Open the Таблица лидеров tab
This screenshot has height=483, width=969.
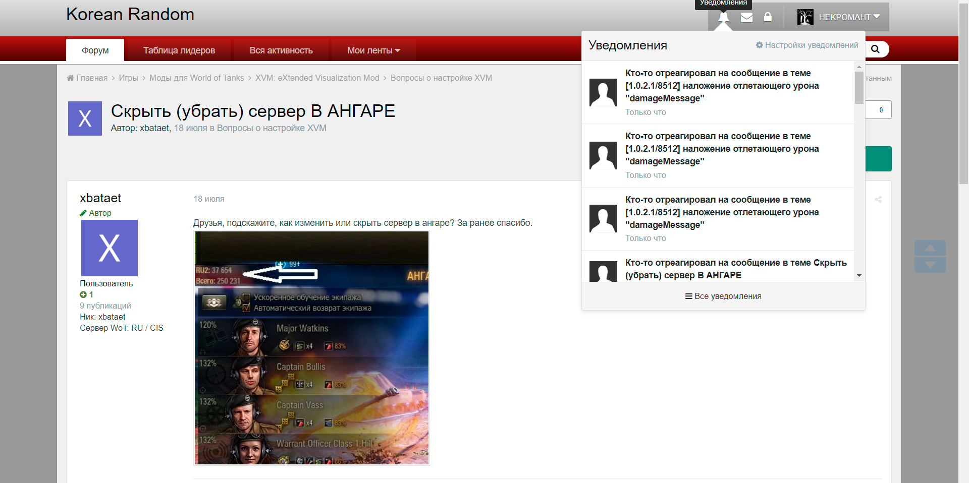(179, 50)
